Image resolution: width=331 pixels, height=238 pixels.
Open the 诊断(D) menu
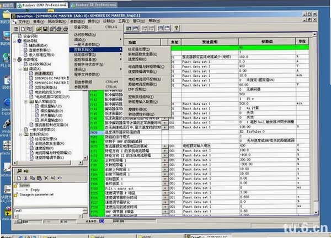pyautogui.click(x=109, y=21)
